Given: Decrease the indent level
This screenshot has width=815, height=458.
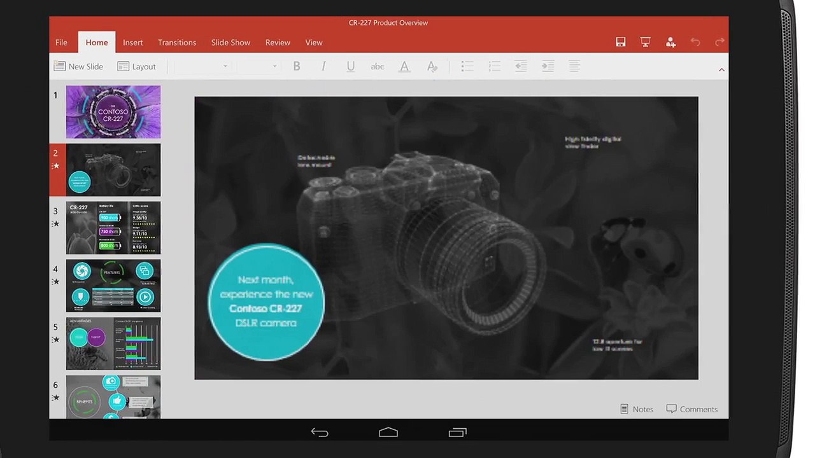Looking at the screenshot, I should pyautogui.click(x=521, y=66).
